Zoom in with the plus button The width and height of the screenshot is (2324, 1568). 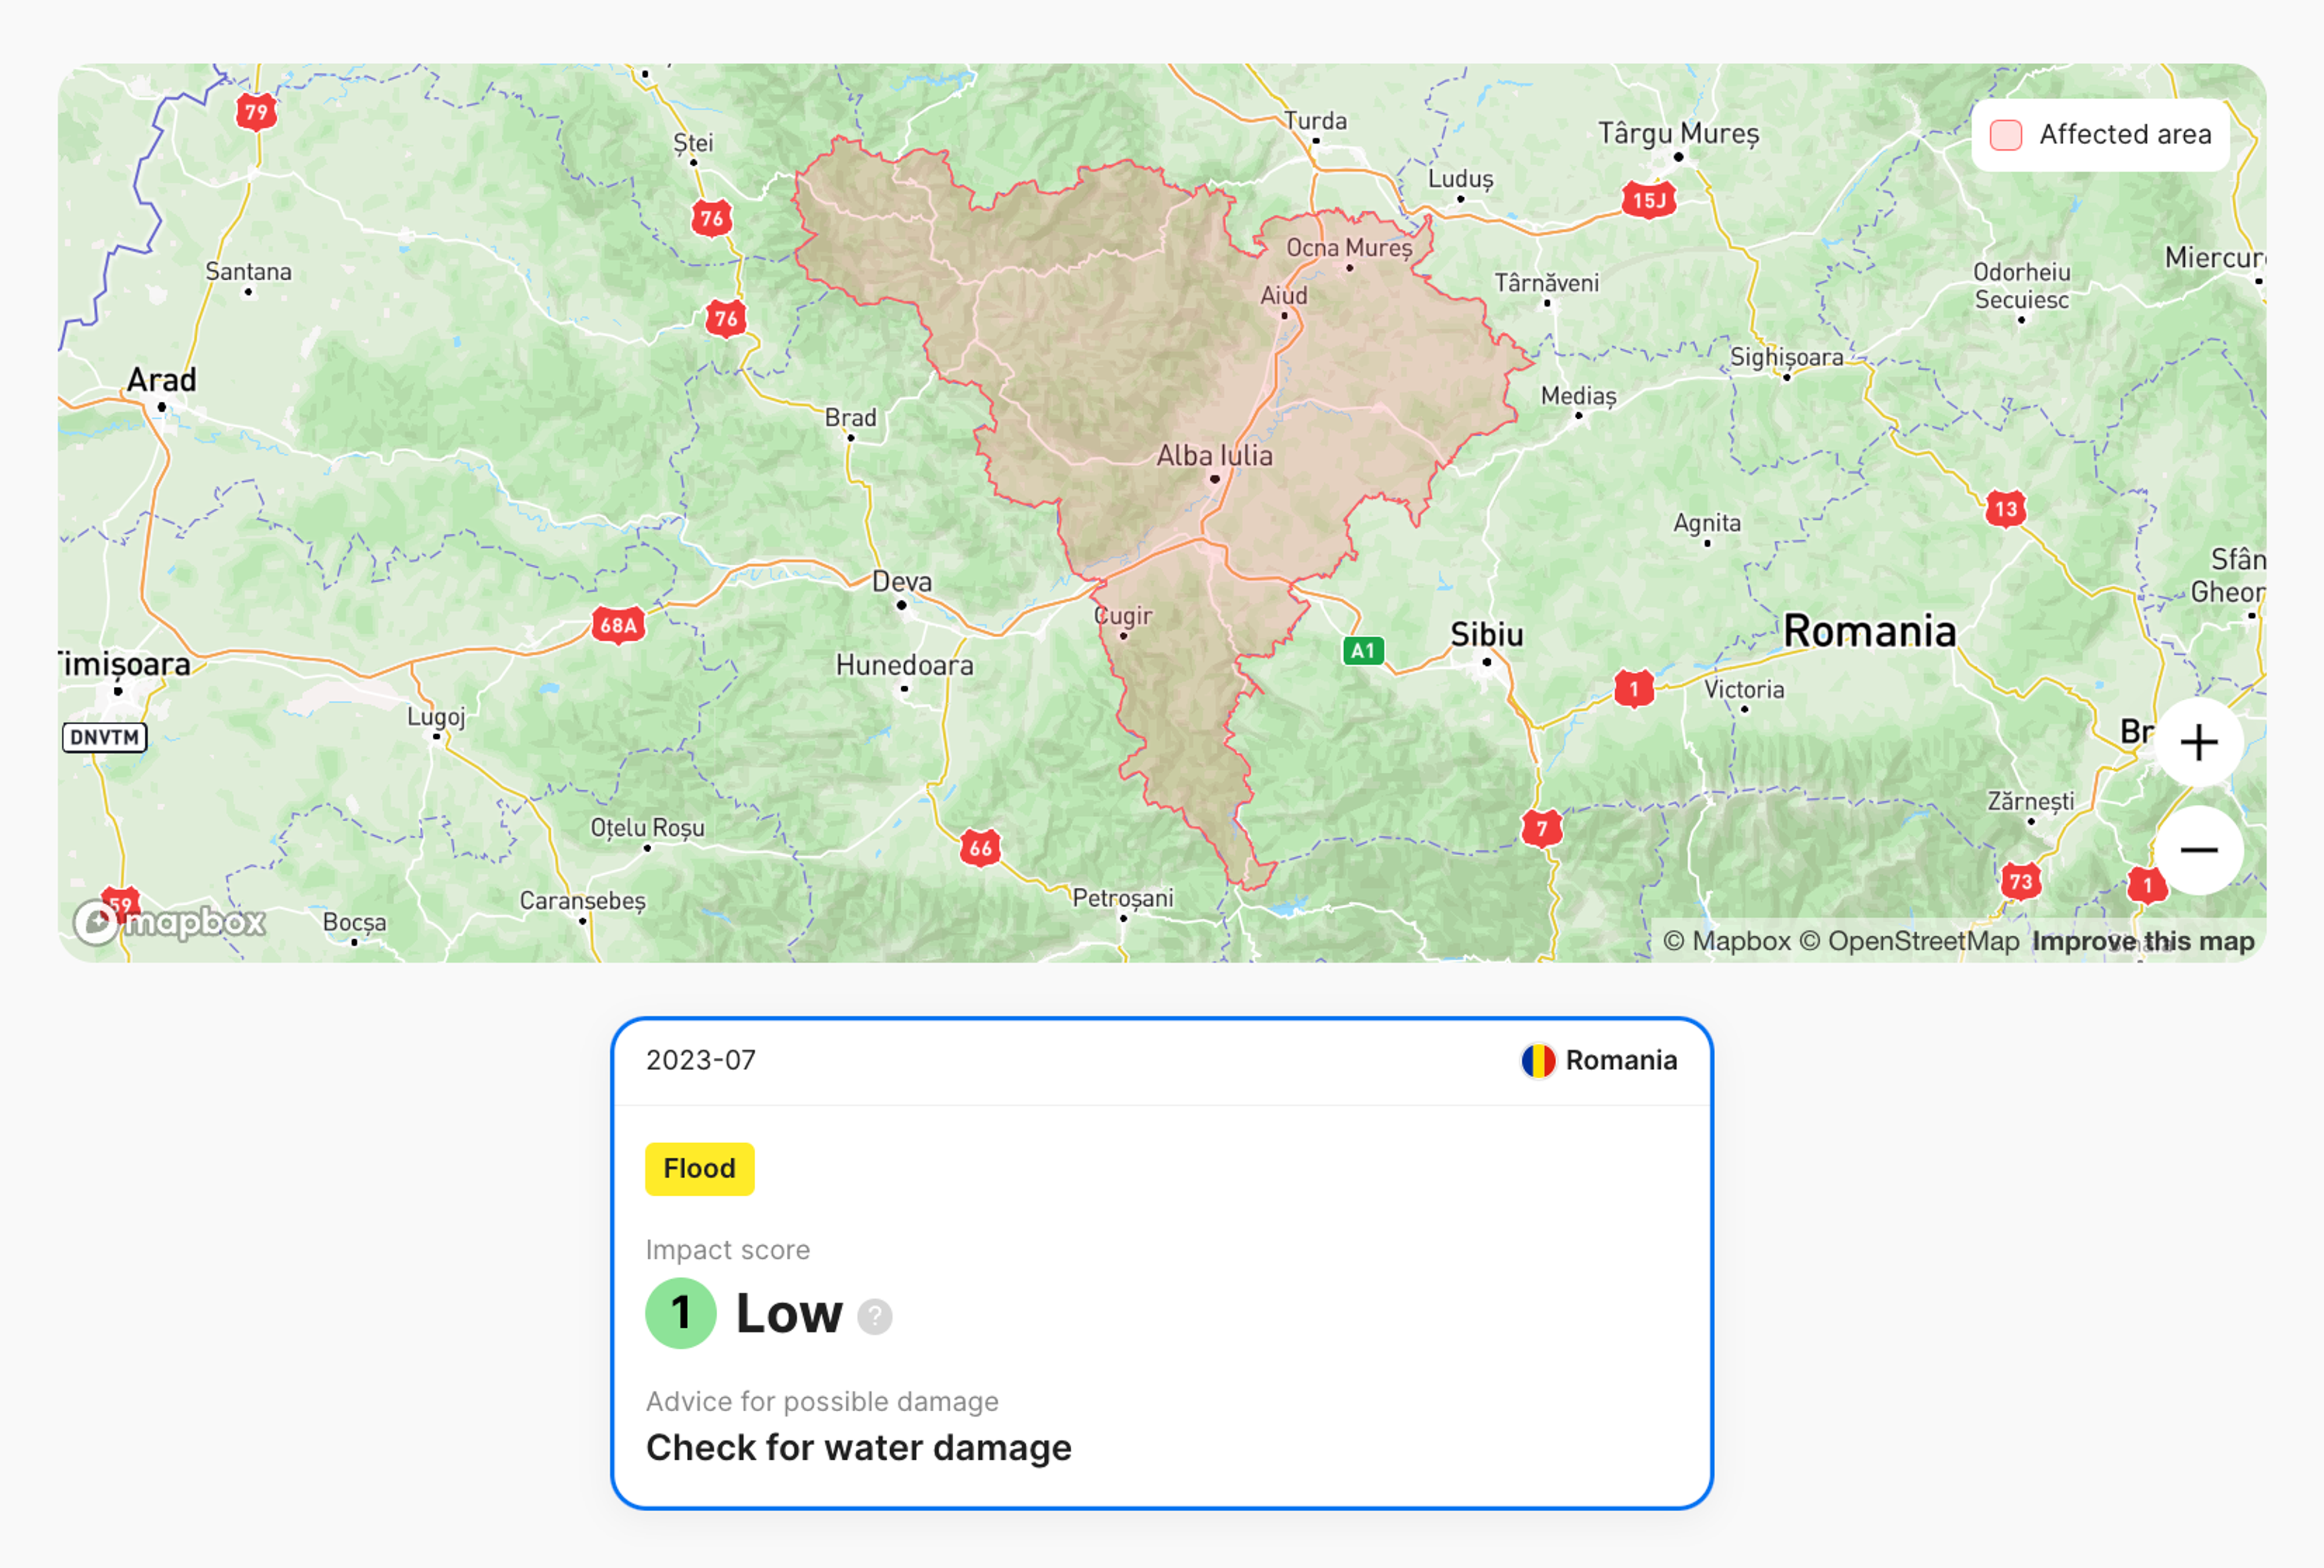(x=2198, y=743)
